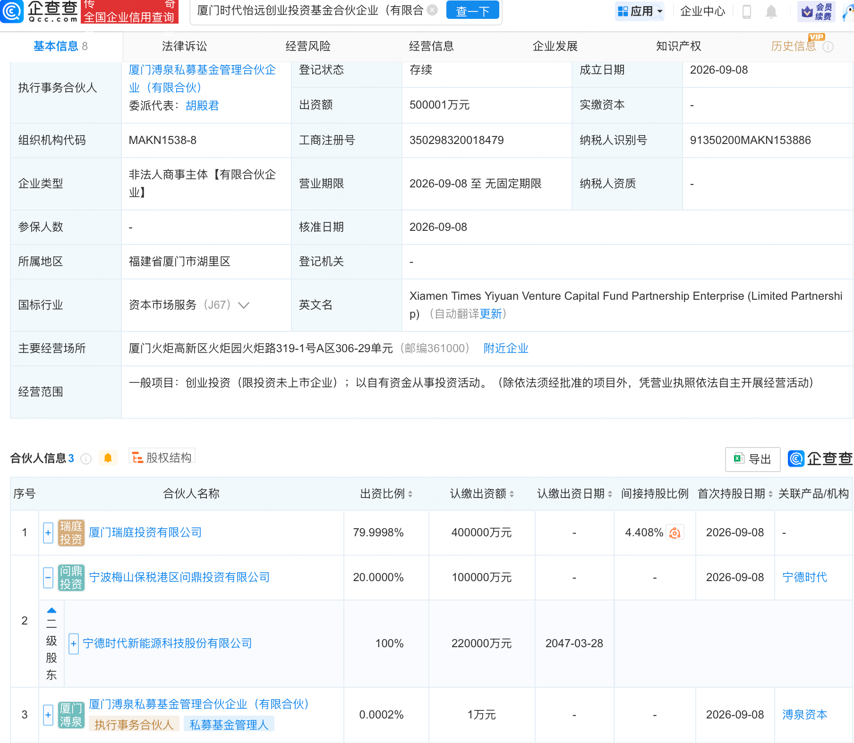Click the 导出 Excel export button
Image resolution: width=854 pixels, height=743 pixels.
pyautogui.click(x=752, y=459)
